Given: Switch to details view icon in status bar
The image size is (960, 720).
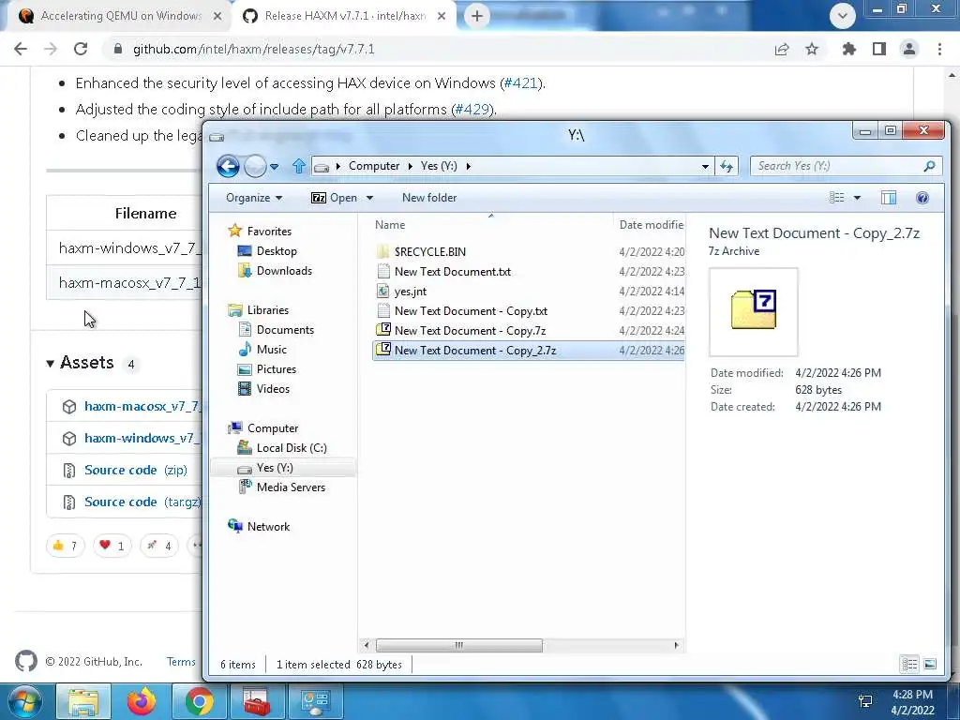Looking at the screenshot, I should (x=909, y=665).
